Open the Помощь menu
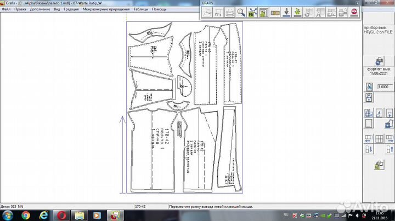The width and height of the screenshot is (395, 221). click(x=159, y=9)
